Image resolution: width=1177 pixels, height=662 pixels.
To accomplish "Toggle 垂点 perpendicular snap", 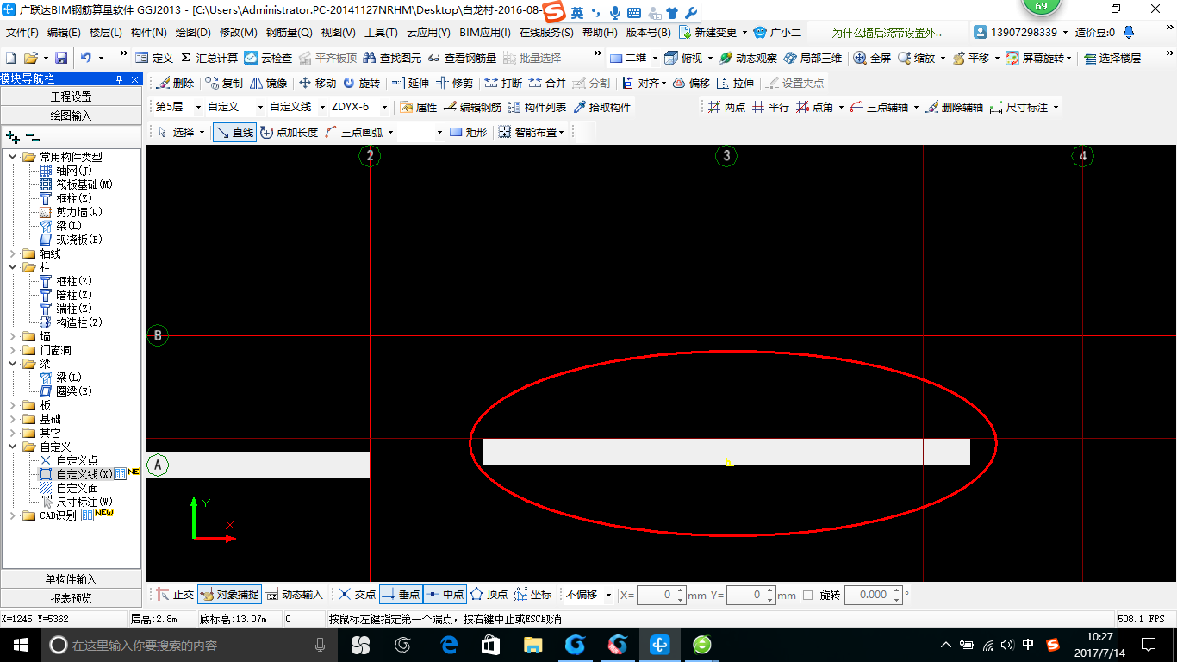I will (401, 595).
